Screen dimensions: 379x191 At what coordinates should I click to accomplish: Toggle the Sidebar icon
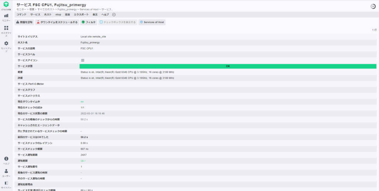coord(6,183)
